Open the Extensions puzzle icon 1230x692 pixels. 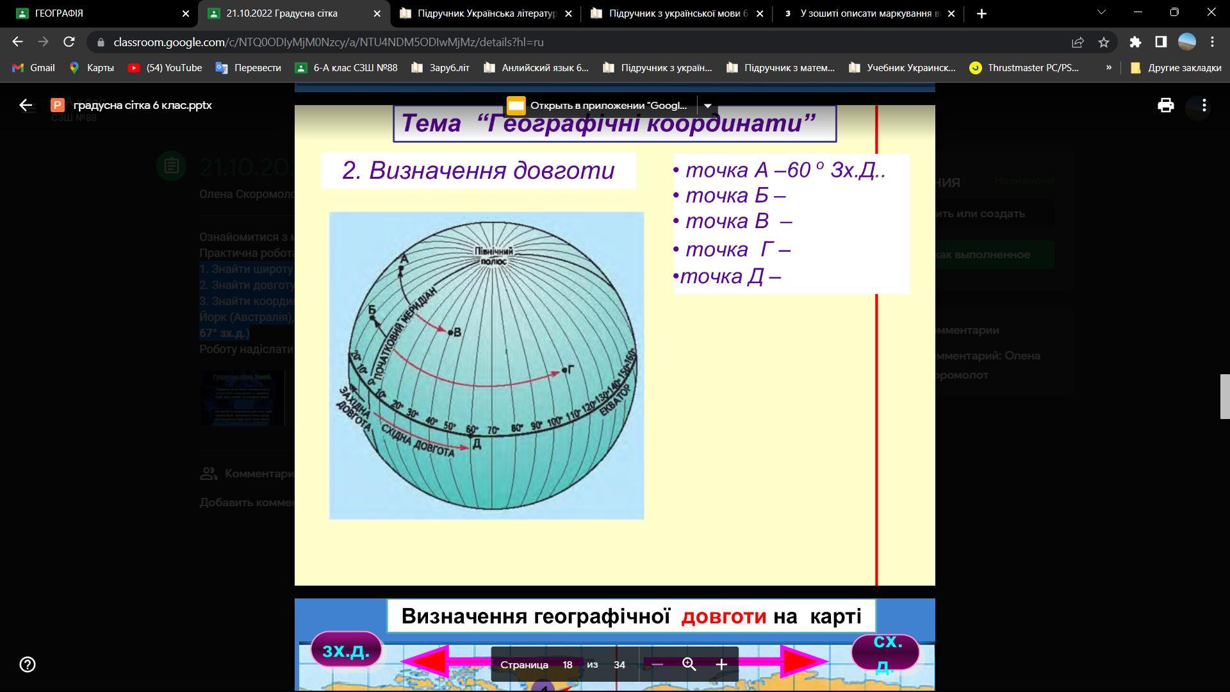tap(1135, 42)
